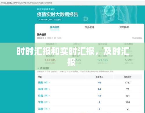This screenshot has height=113, width=145.
Task: Click the 新增本土 value 18 for 许昌
Action: (99, 96)
